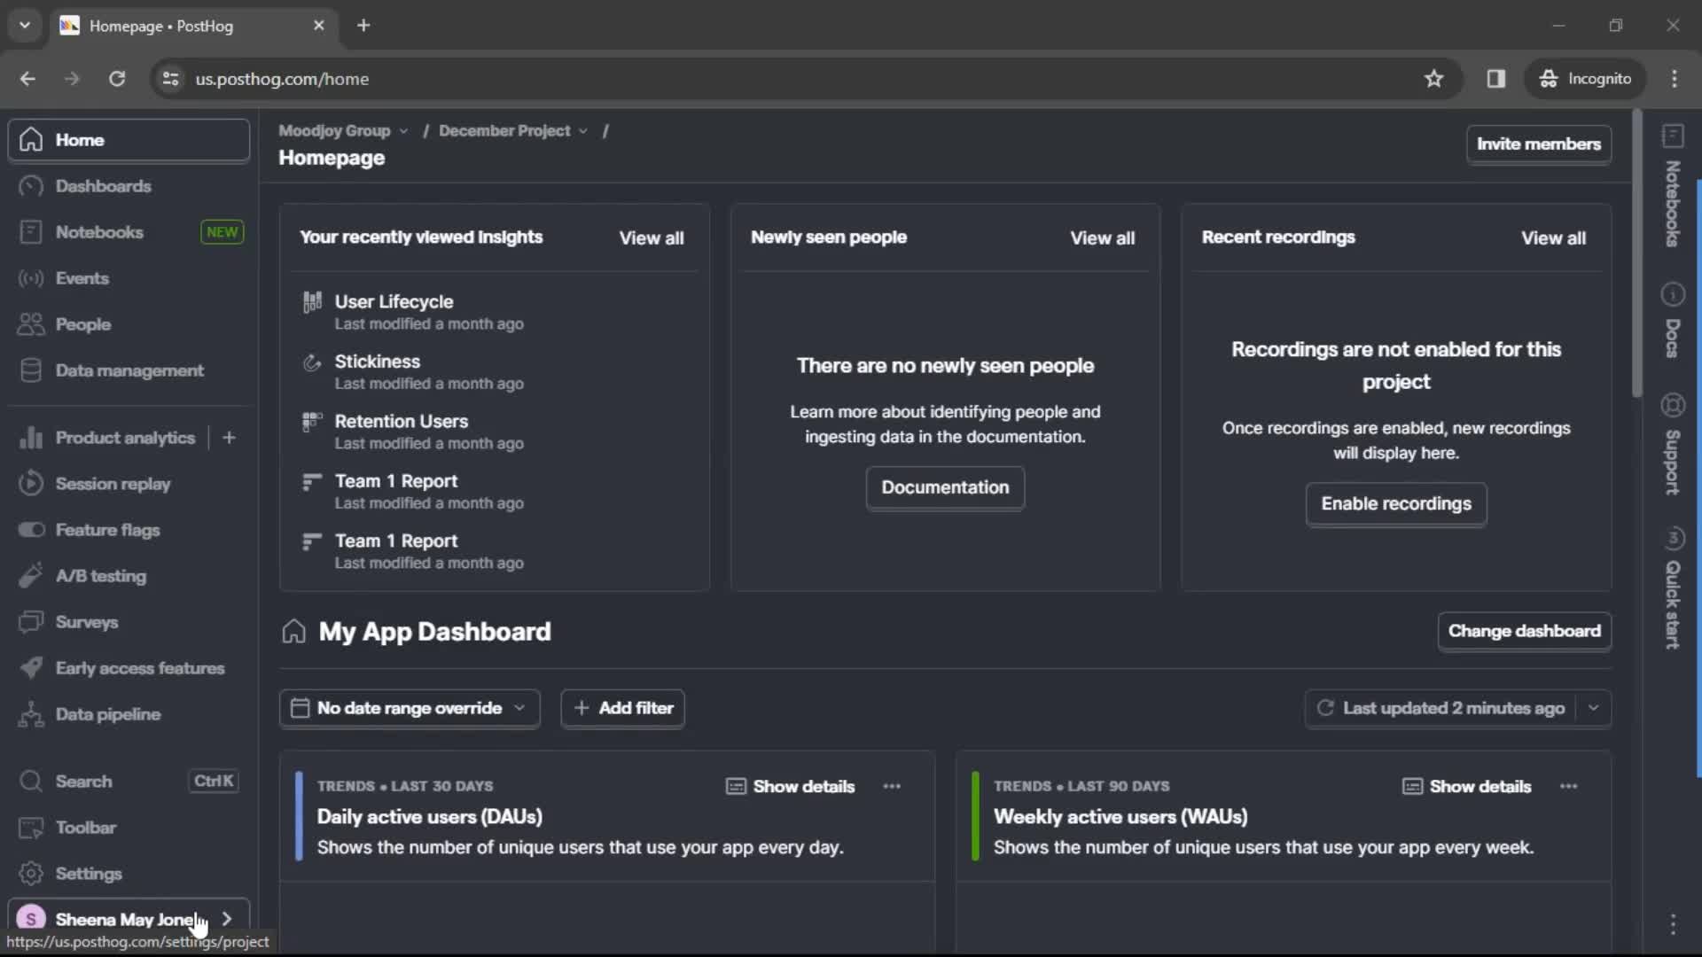Close the Homepage PostHog tab

click(319, 26)
